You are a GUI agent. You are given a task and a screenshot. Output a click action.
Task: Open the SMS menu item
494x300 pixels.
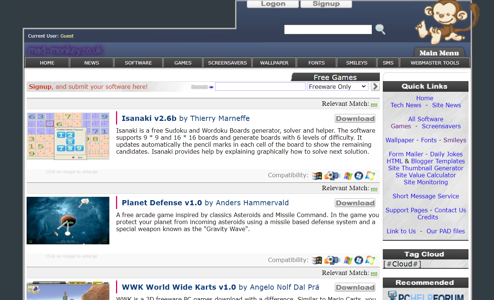[388, 63]
